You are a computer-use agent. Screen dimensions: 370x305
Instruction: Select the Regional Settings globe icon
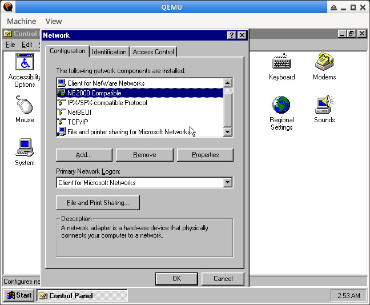click(281, 105)
